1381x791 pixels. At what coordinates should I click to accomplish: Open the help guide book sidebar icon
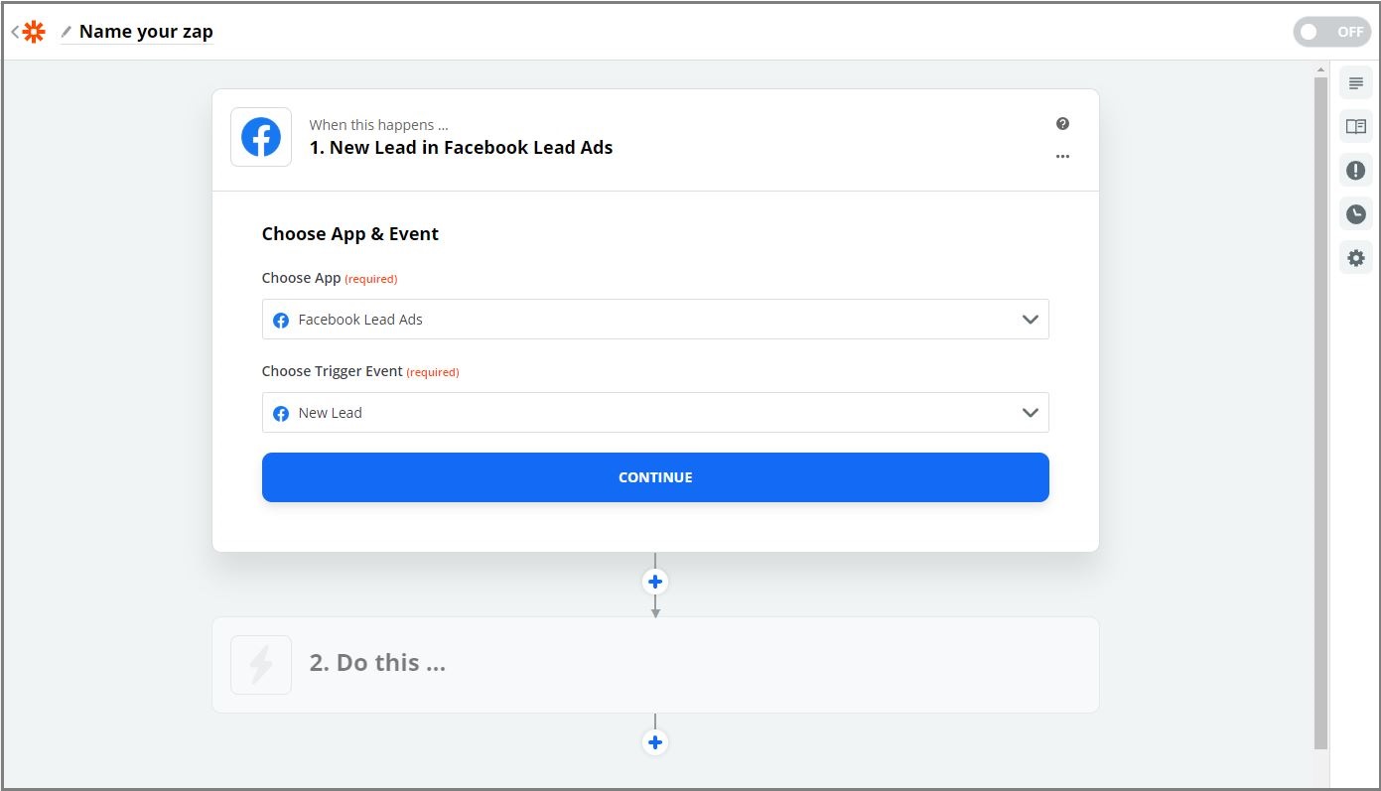tap(1355, 127)
